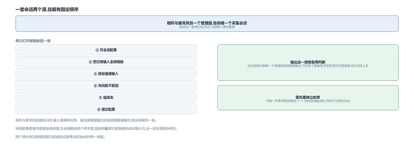The height and width of the screenshot is (155, 414).
Task: Select step ⑤ 加进去
Action: (106, 97)
